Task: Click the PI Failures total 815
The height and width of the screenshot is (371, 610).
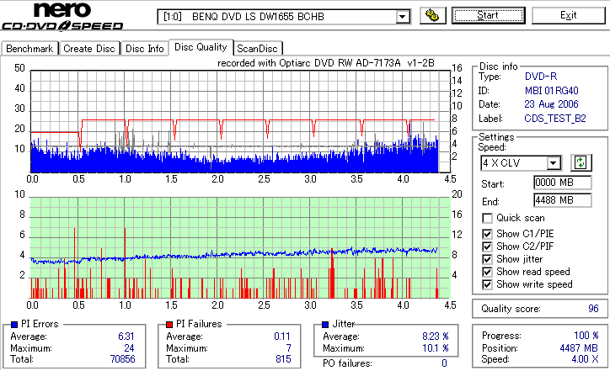Action: [283, 359]
